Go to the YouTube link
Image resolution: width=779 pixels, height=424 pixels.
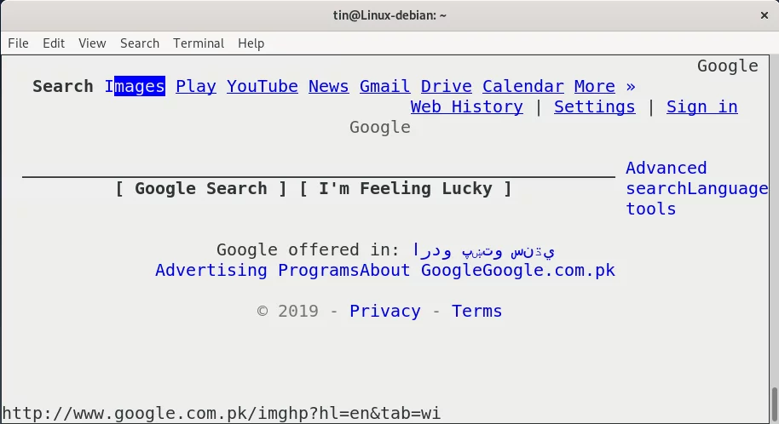(263, 86)
